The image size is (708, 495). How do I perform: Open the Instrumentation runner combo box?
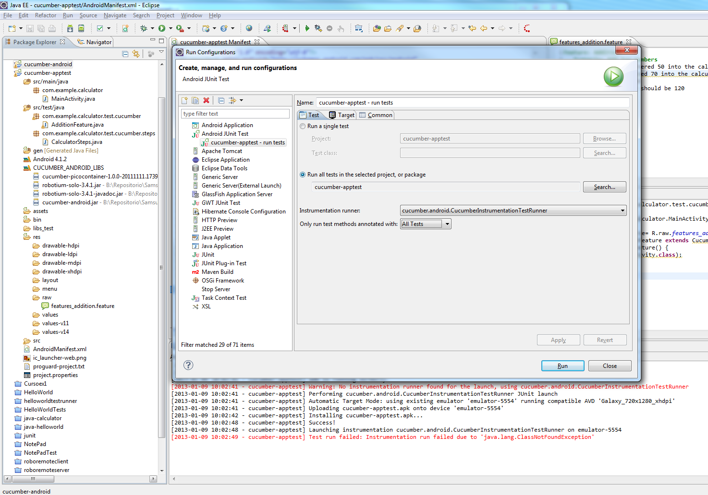pyautogui.click(x=513, y=210)
